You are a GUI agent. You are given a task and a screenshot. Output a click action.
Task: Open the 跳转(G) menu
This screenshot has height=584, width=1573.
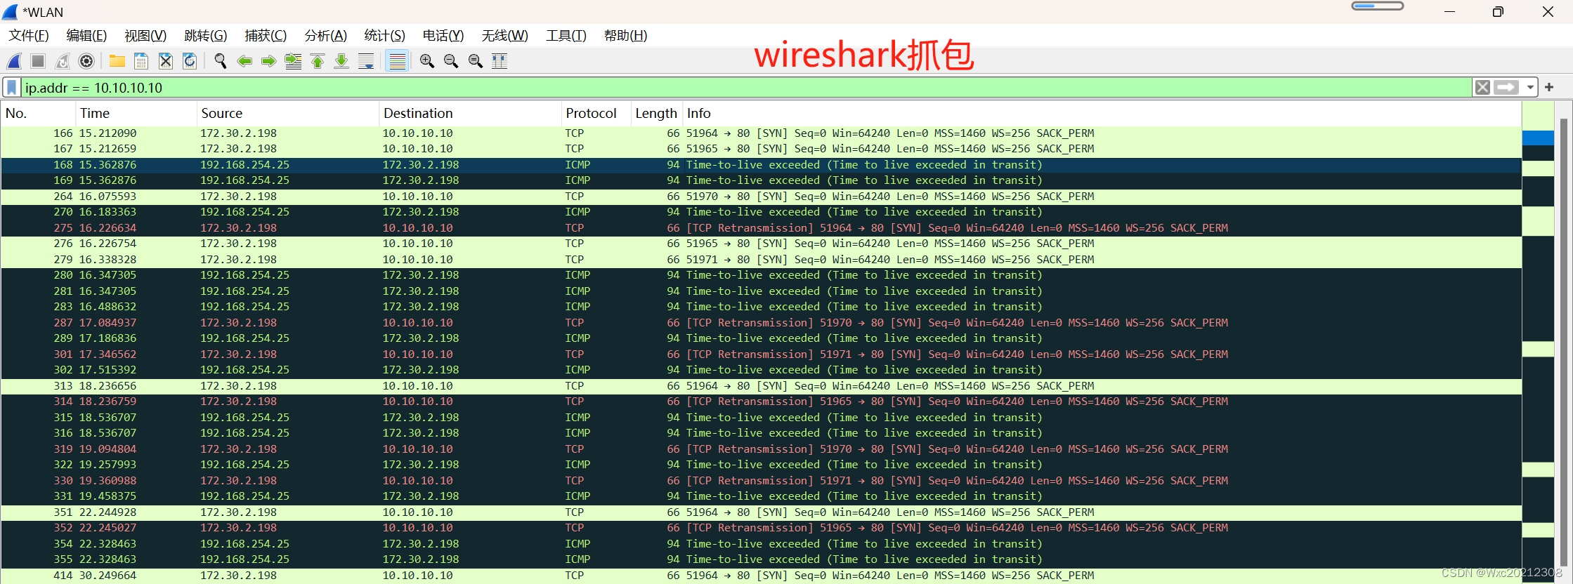click(x=206, y=36)
